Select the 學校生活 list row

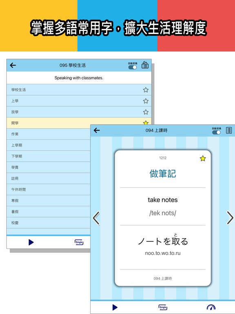pos(79,90)
